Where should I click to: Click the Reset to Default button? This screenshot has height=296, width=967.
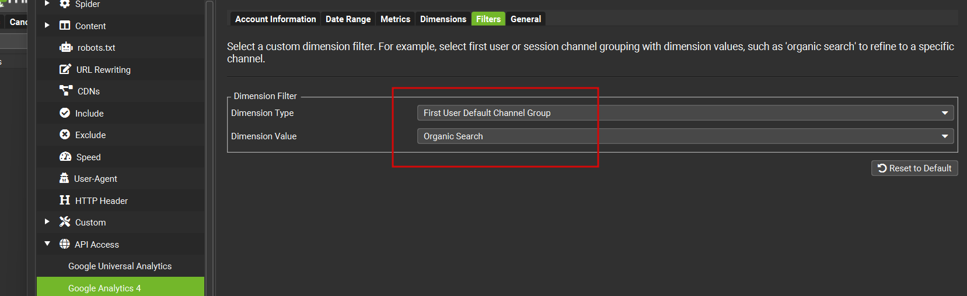(x=914, y=168)
